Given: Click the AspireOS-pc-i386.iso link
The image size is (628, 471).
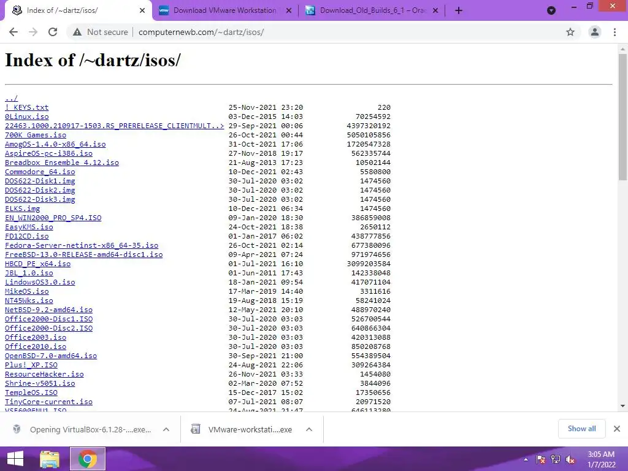Looking at the screenshot, I should 48,153.
